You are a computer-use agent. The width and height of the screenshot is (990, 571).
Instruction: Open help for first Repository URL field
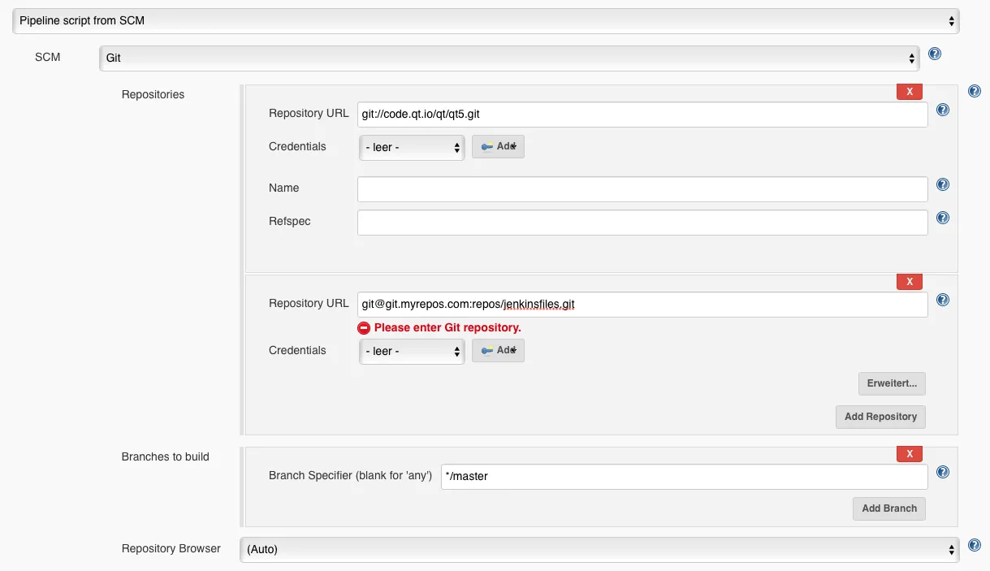(x=943, y=110)
